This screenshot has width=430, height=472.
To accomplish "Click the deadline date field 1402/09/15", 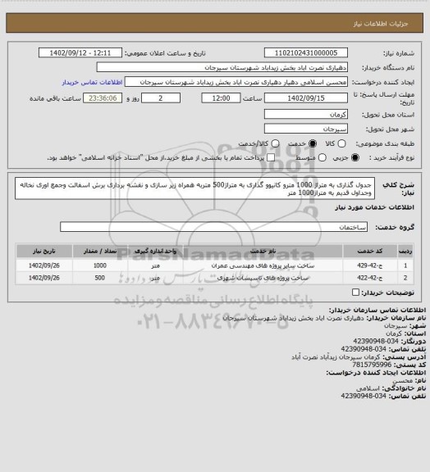I will pos(306,98).
